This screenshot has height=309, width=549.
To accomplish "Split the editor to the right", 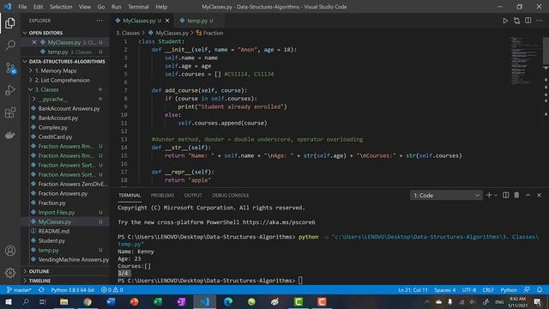I will click(x=528, y=21).
